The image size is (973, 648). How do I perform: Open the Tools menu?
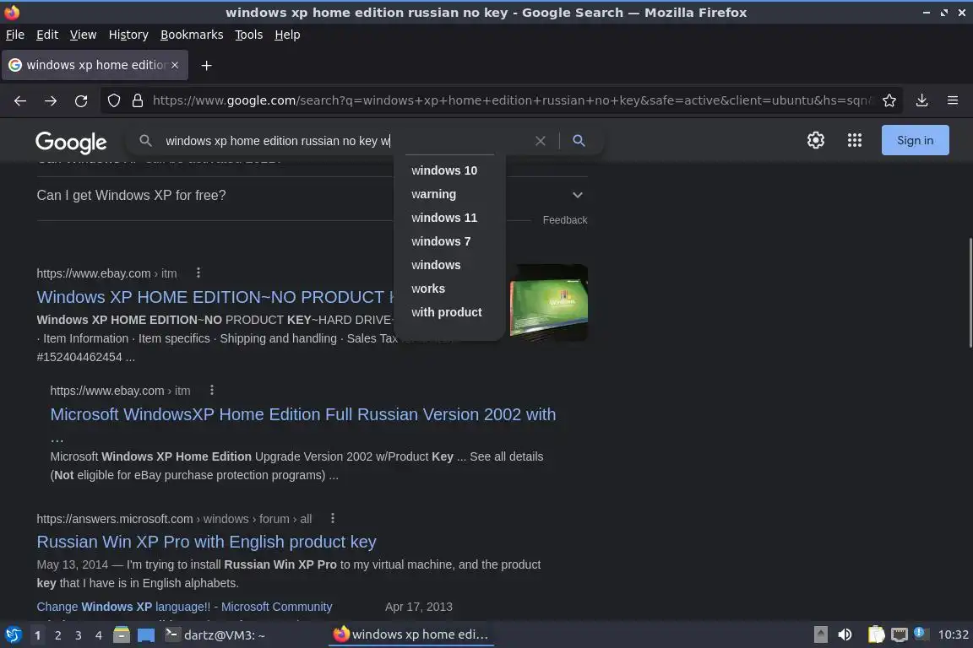tap(249, 35)
